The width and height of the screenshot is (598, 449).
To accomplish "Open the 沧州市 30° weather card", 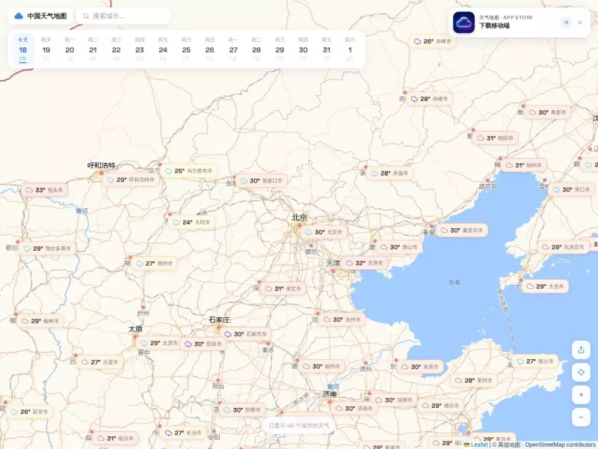I will (342, 320).
